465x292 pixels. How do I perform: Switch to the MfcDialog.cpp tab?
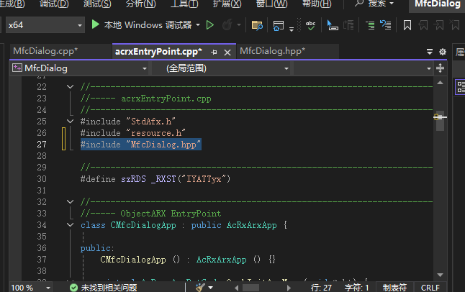(45, 52)
